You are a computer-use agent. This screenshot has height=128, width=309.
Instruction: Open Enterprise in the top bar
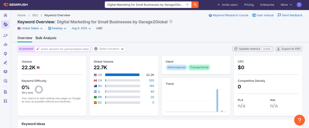[x=267, y=5]
